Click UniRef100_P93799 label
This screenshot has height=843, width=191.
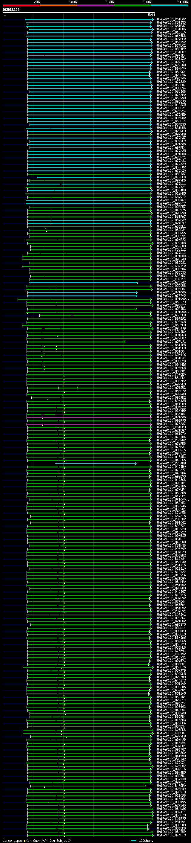tap(171, 549)
